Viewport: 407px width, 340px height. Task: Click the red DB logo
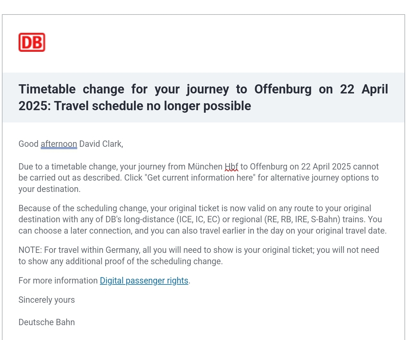(x=32, y=42)
